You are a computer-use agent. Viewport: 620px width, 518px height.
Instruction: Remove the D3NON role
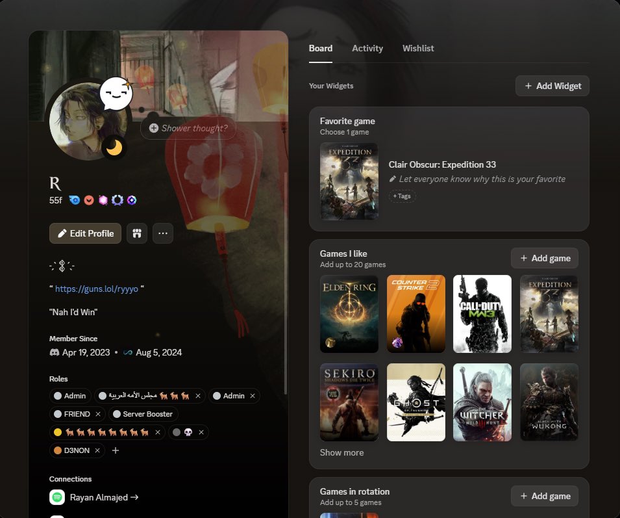(97, 450)
